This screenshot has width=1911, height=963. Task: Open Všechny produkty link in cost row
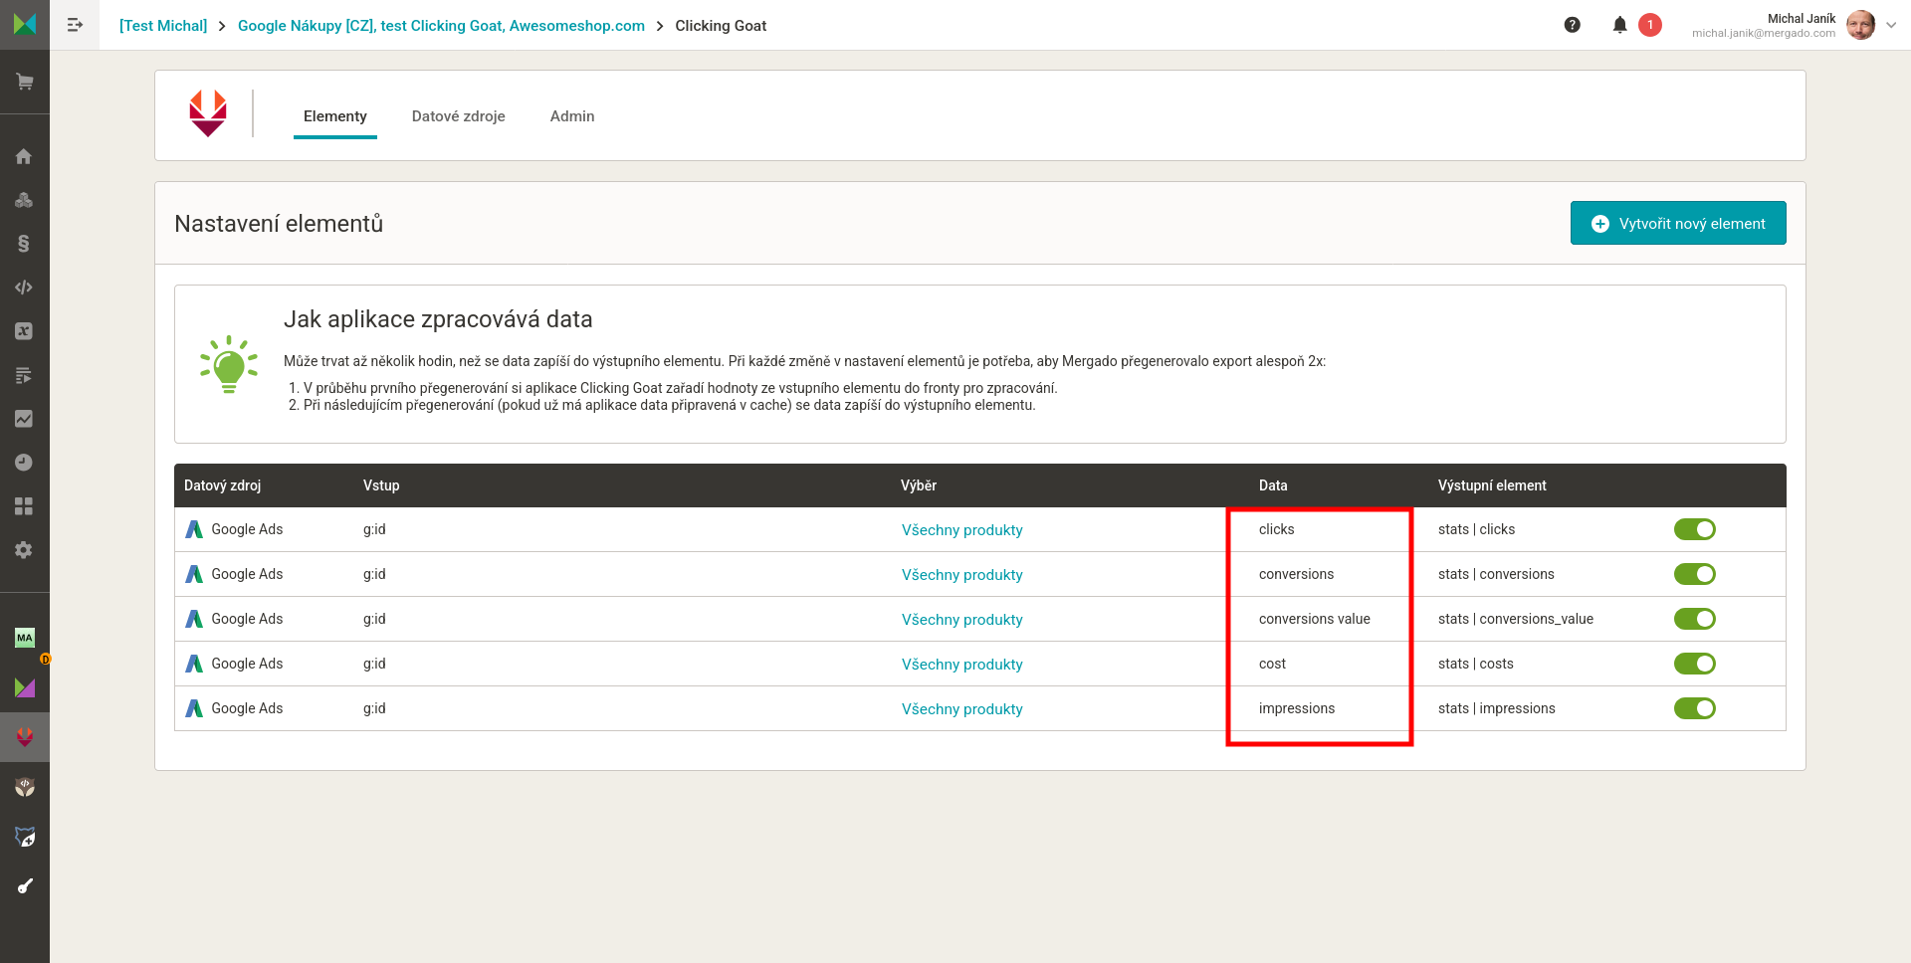click(962, 665)
